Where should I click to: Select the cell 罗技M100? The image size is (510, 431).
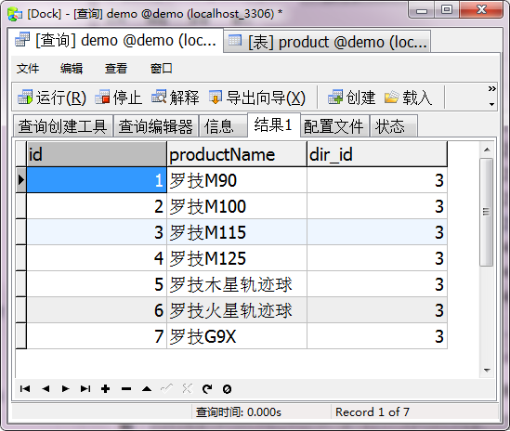point(237,206)
